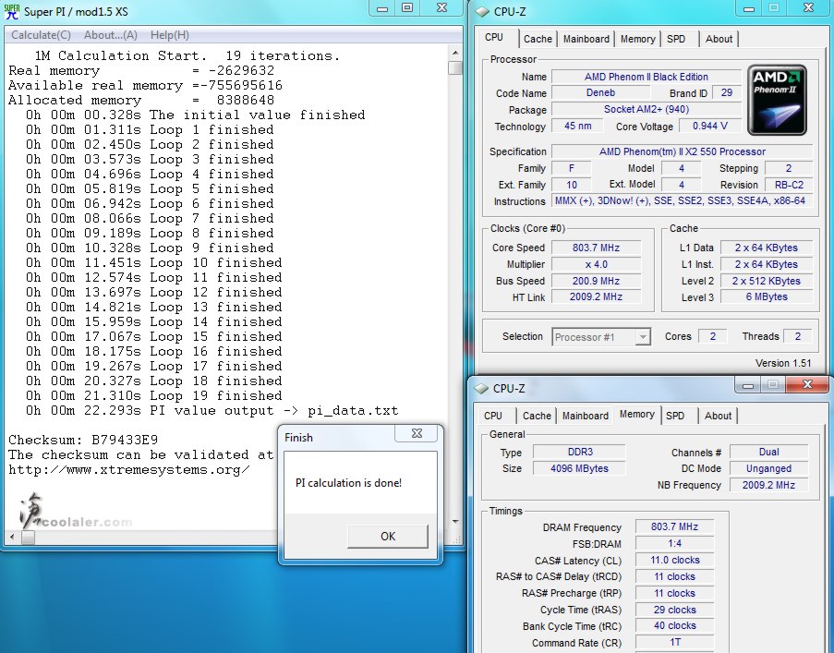Maximize the Super PI window
Screen dimensions: 834x653
click(407, 8)
